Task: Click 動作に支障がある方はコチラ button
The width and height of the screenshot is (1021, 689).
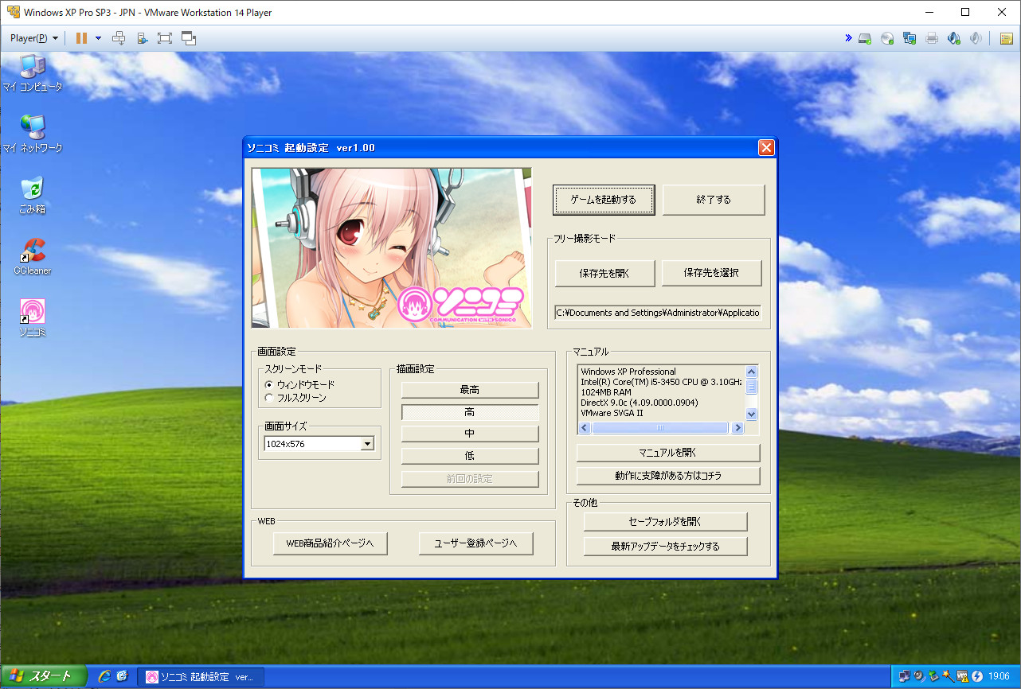Action: coord(668,476)
